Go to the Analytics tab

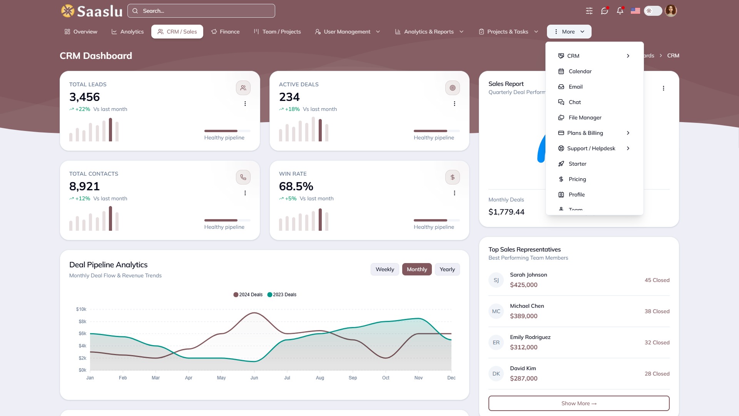[127, 32]
